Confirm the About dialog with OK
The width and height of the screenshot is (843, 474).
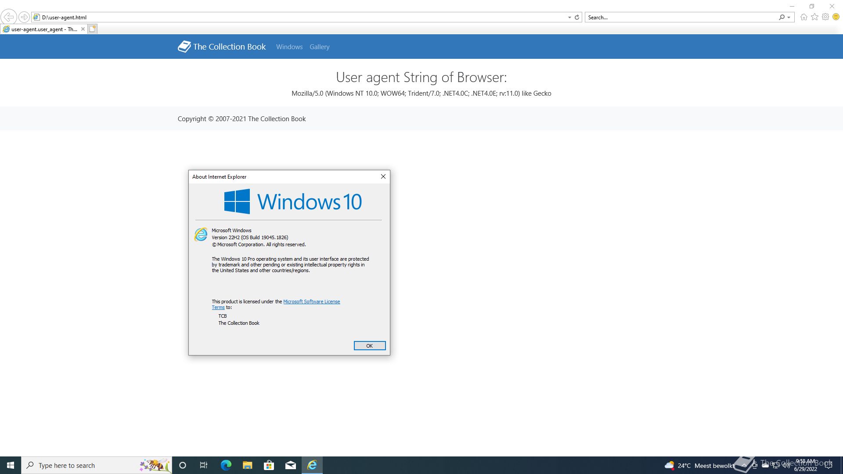pos(370,346)
